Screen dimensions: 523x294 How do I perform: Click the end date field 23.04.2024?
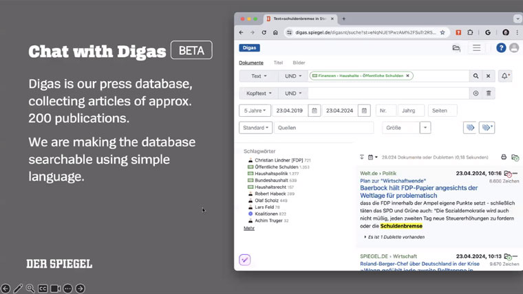coord(340,111)
